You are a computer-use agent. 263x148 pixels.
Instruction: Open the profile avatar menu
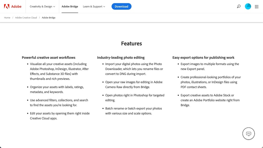click(248, 6)
